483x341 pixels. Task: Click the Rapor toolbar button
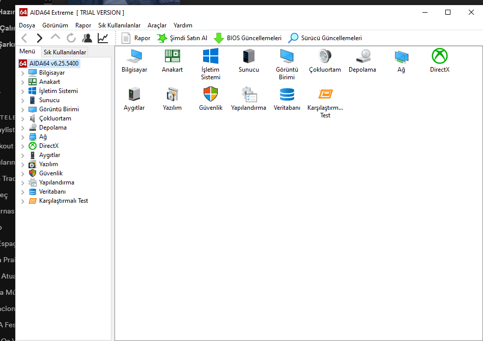(x=136, y=38)
